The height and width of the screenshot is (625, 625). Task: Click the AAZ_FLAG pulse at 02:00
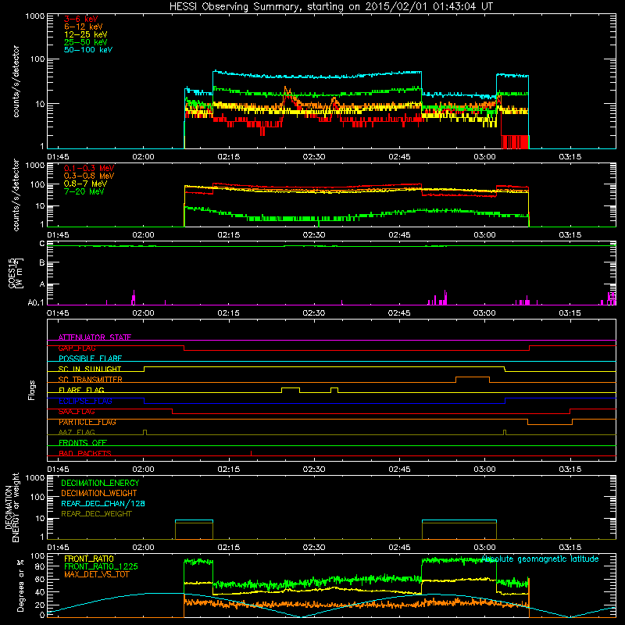click(145, 432)
